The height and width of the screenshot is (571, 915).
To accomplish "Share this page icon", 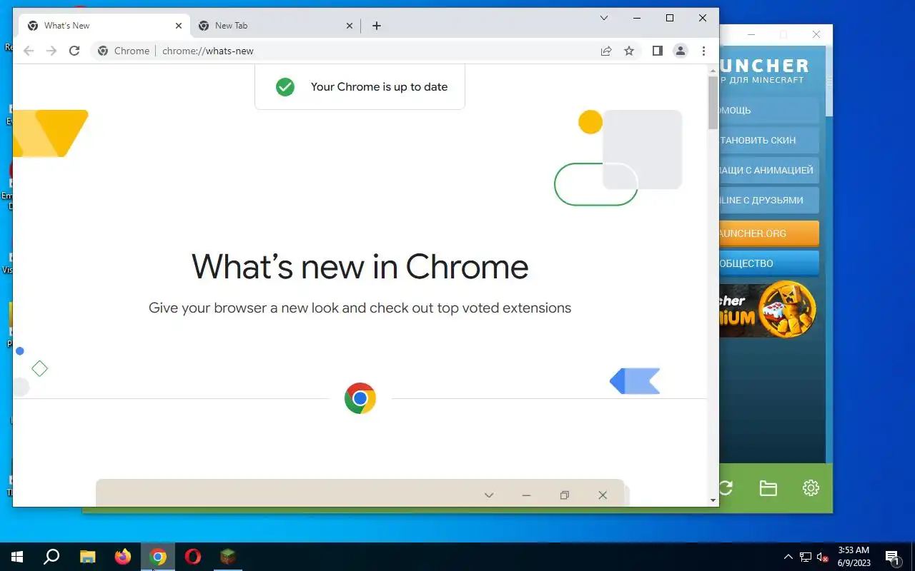I will (x=606, y=51).
